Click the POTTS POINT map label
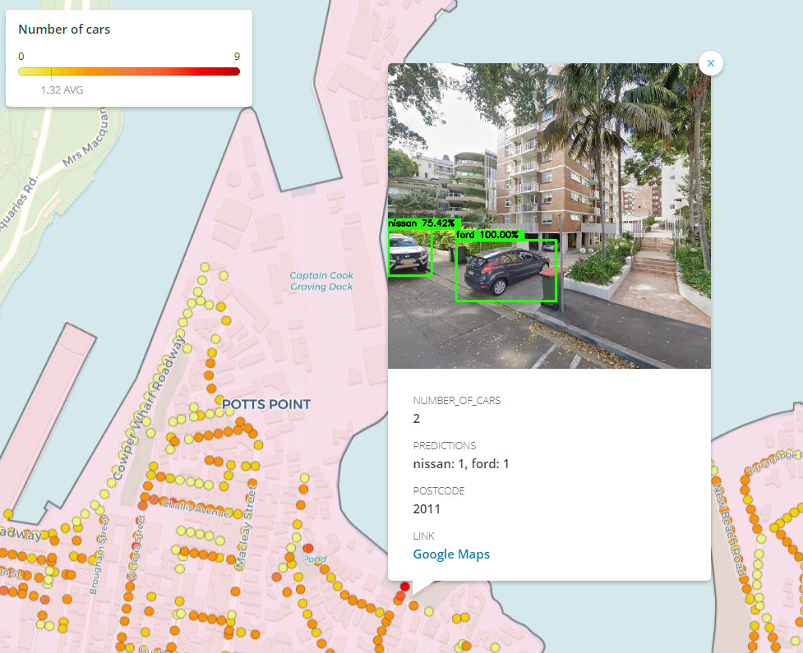This screenshot has height=653, width=803. point(266,404)
